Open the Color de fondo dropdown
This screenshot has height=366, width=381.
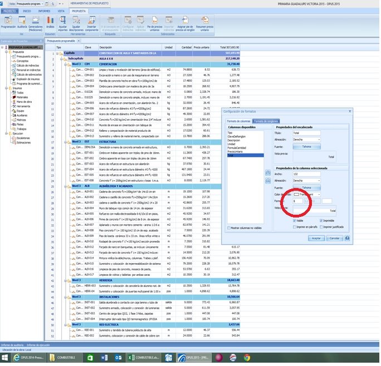pos(307,195)
